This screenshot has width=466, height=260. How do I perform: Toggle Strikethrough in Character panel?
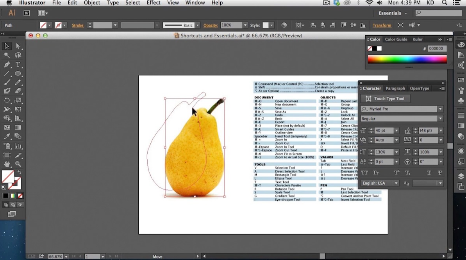click(x=439, y=173)
